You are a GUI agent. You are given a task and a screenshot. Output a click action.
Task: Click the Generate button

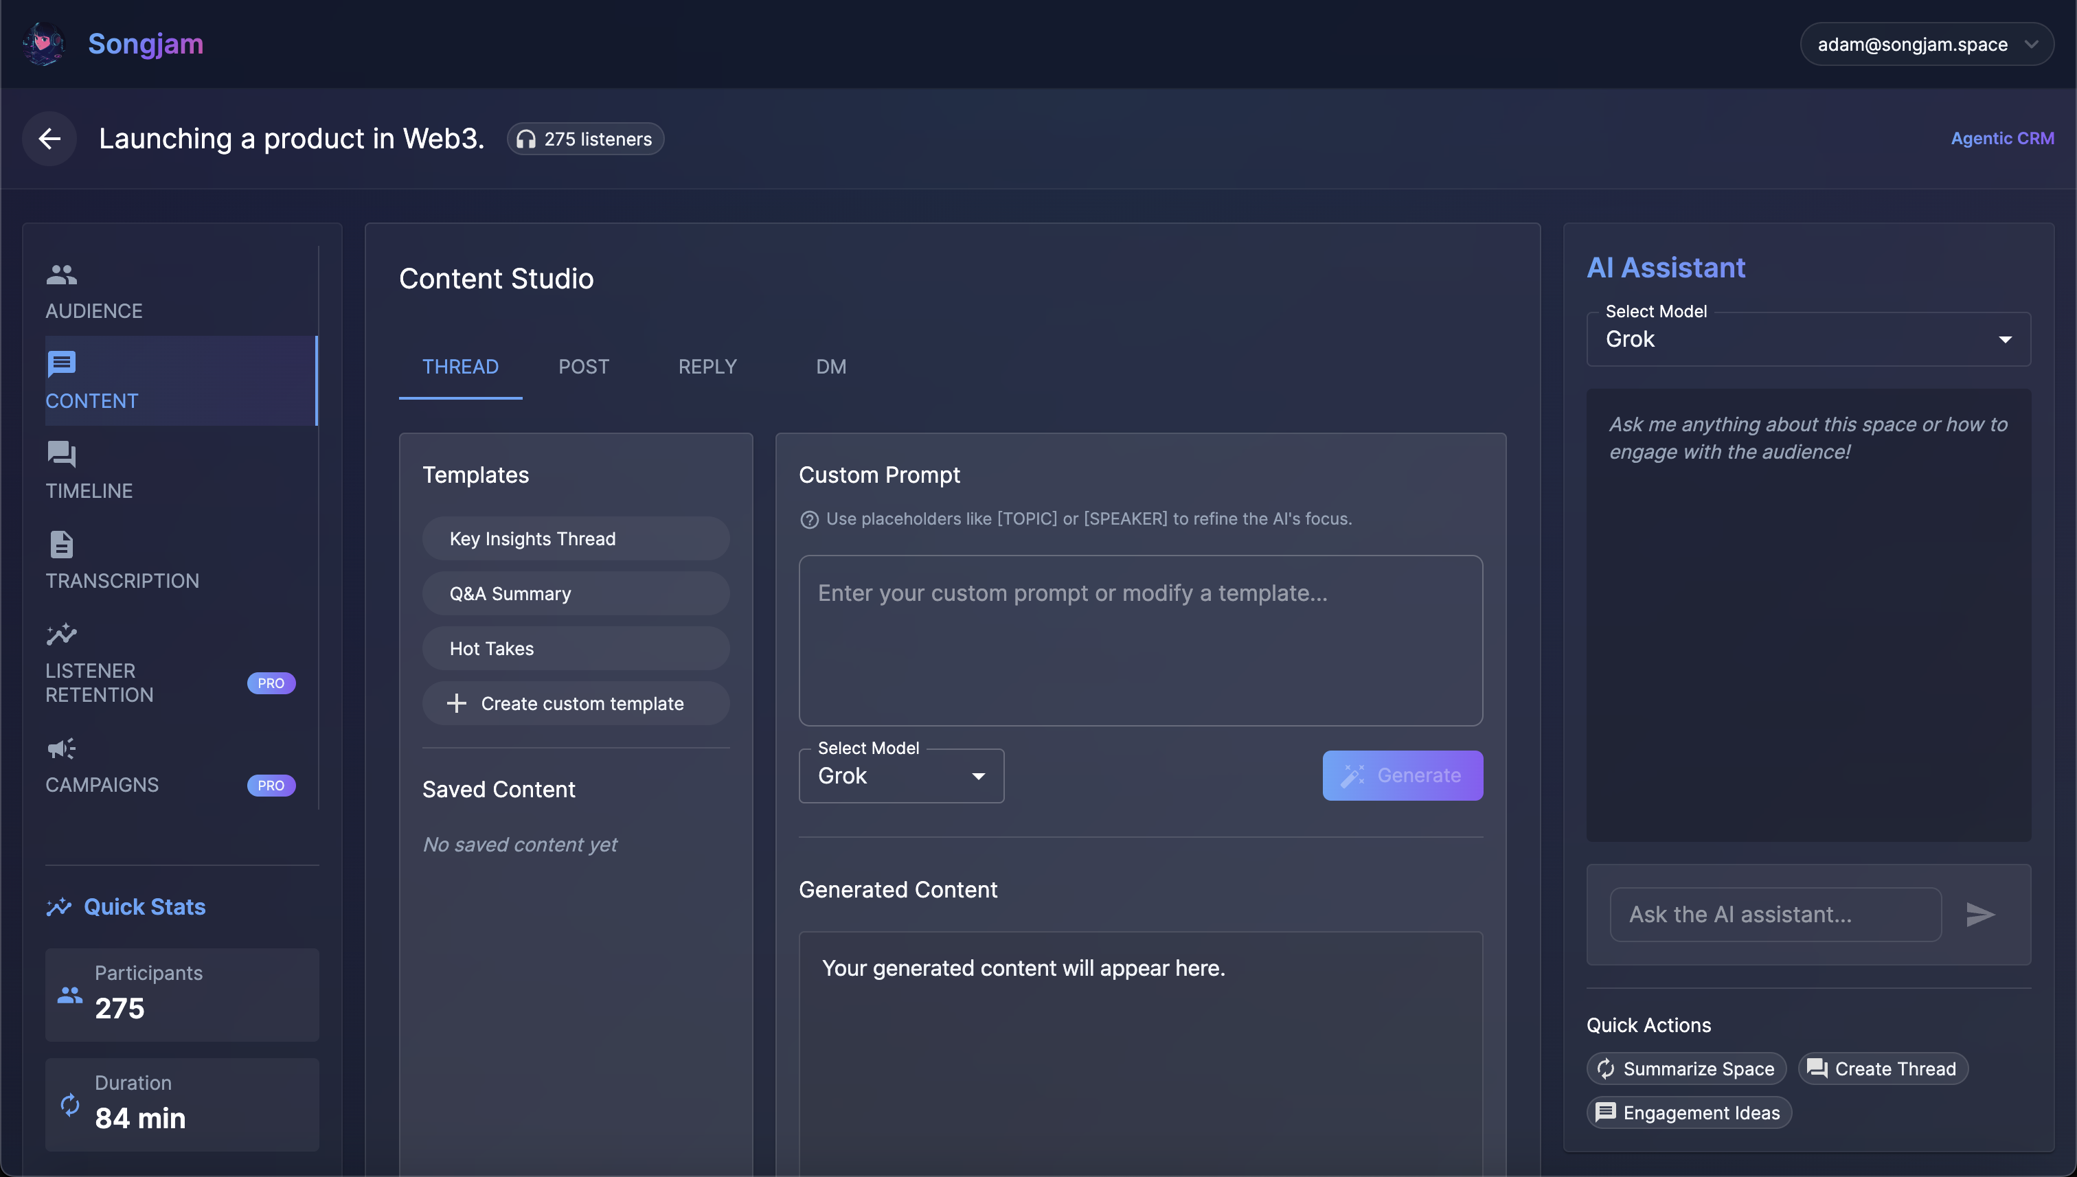tap(1402, 776)
